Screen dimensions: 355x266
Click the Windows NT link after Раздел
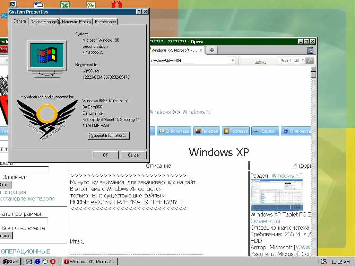(x=287, y=176)
